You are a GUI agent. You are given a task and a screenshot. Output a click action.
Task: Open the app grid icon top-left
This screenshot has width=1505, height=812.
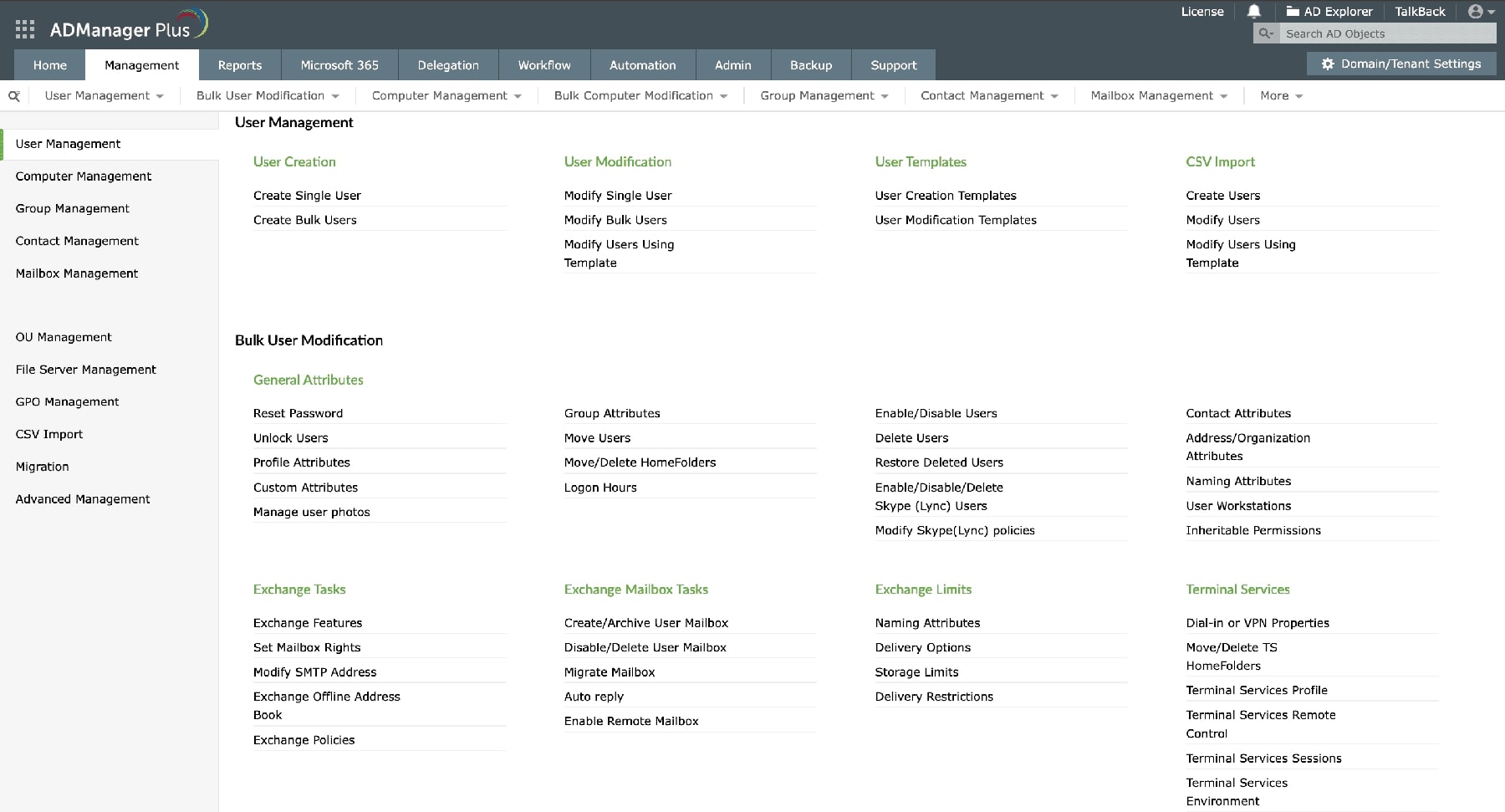[x=24, y=28]
